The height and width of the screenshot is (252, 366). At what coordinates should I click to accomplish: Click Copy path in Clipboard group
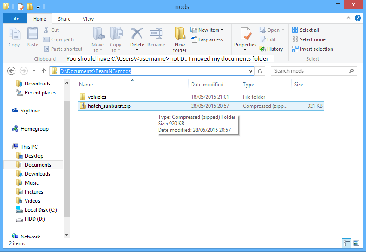point(58,39)
